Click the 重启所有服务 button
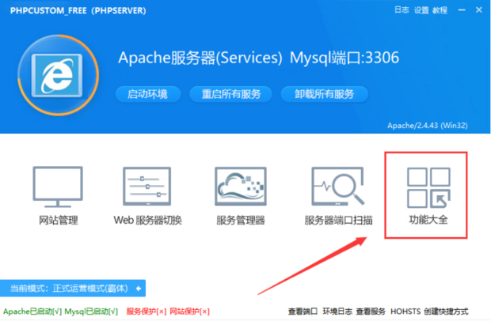The width and height of the screenshot is (491, 321). pos(230,94)
